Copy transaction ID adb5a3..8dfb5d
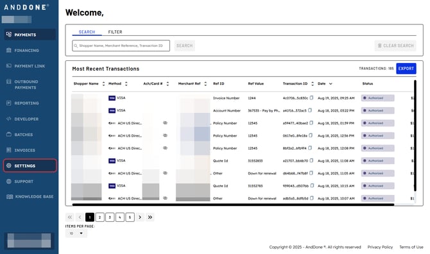The image size is (430, 254). click(311, 198)
